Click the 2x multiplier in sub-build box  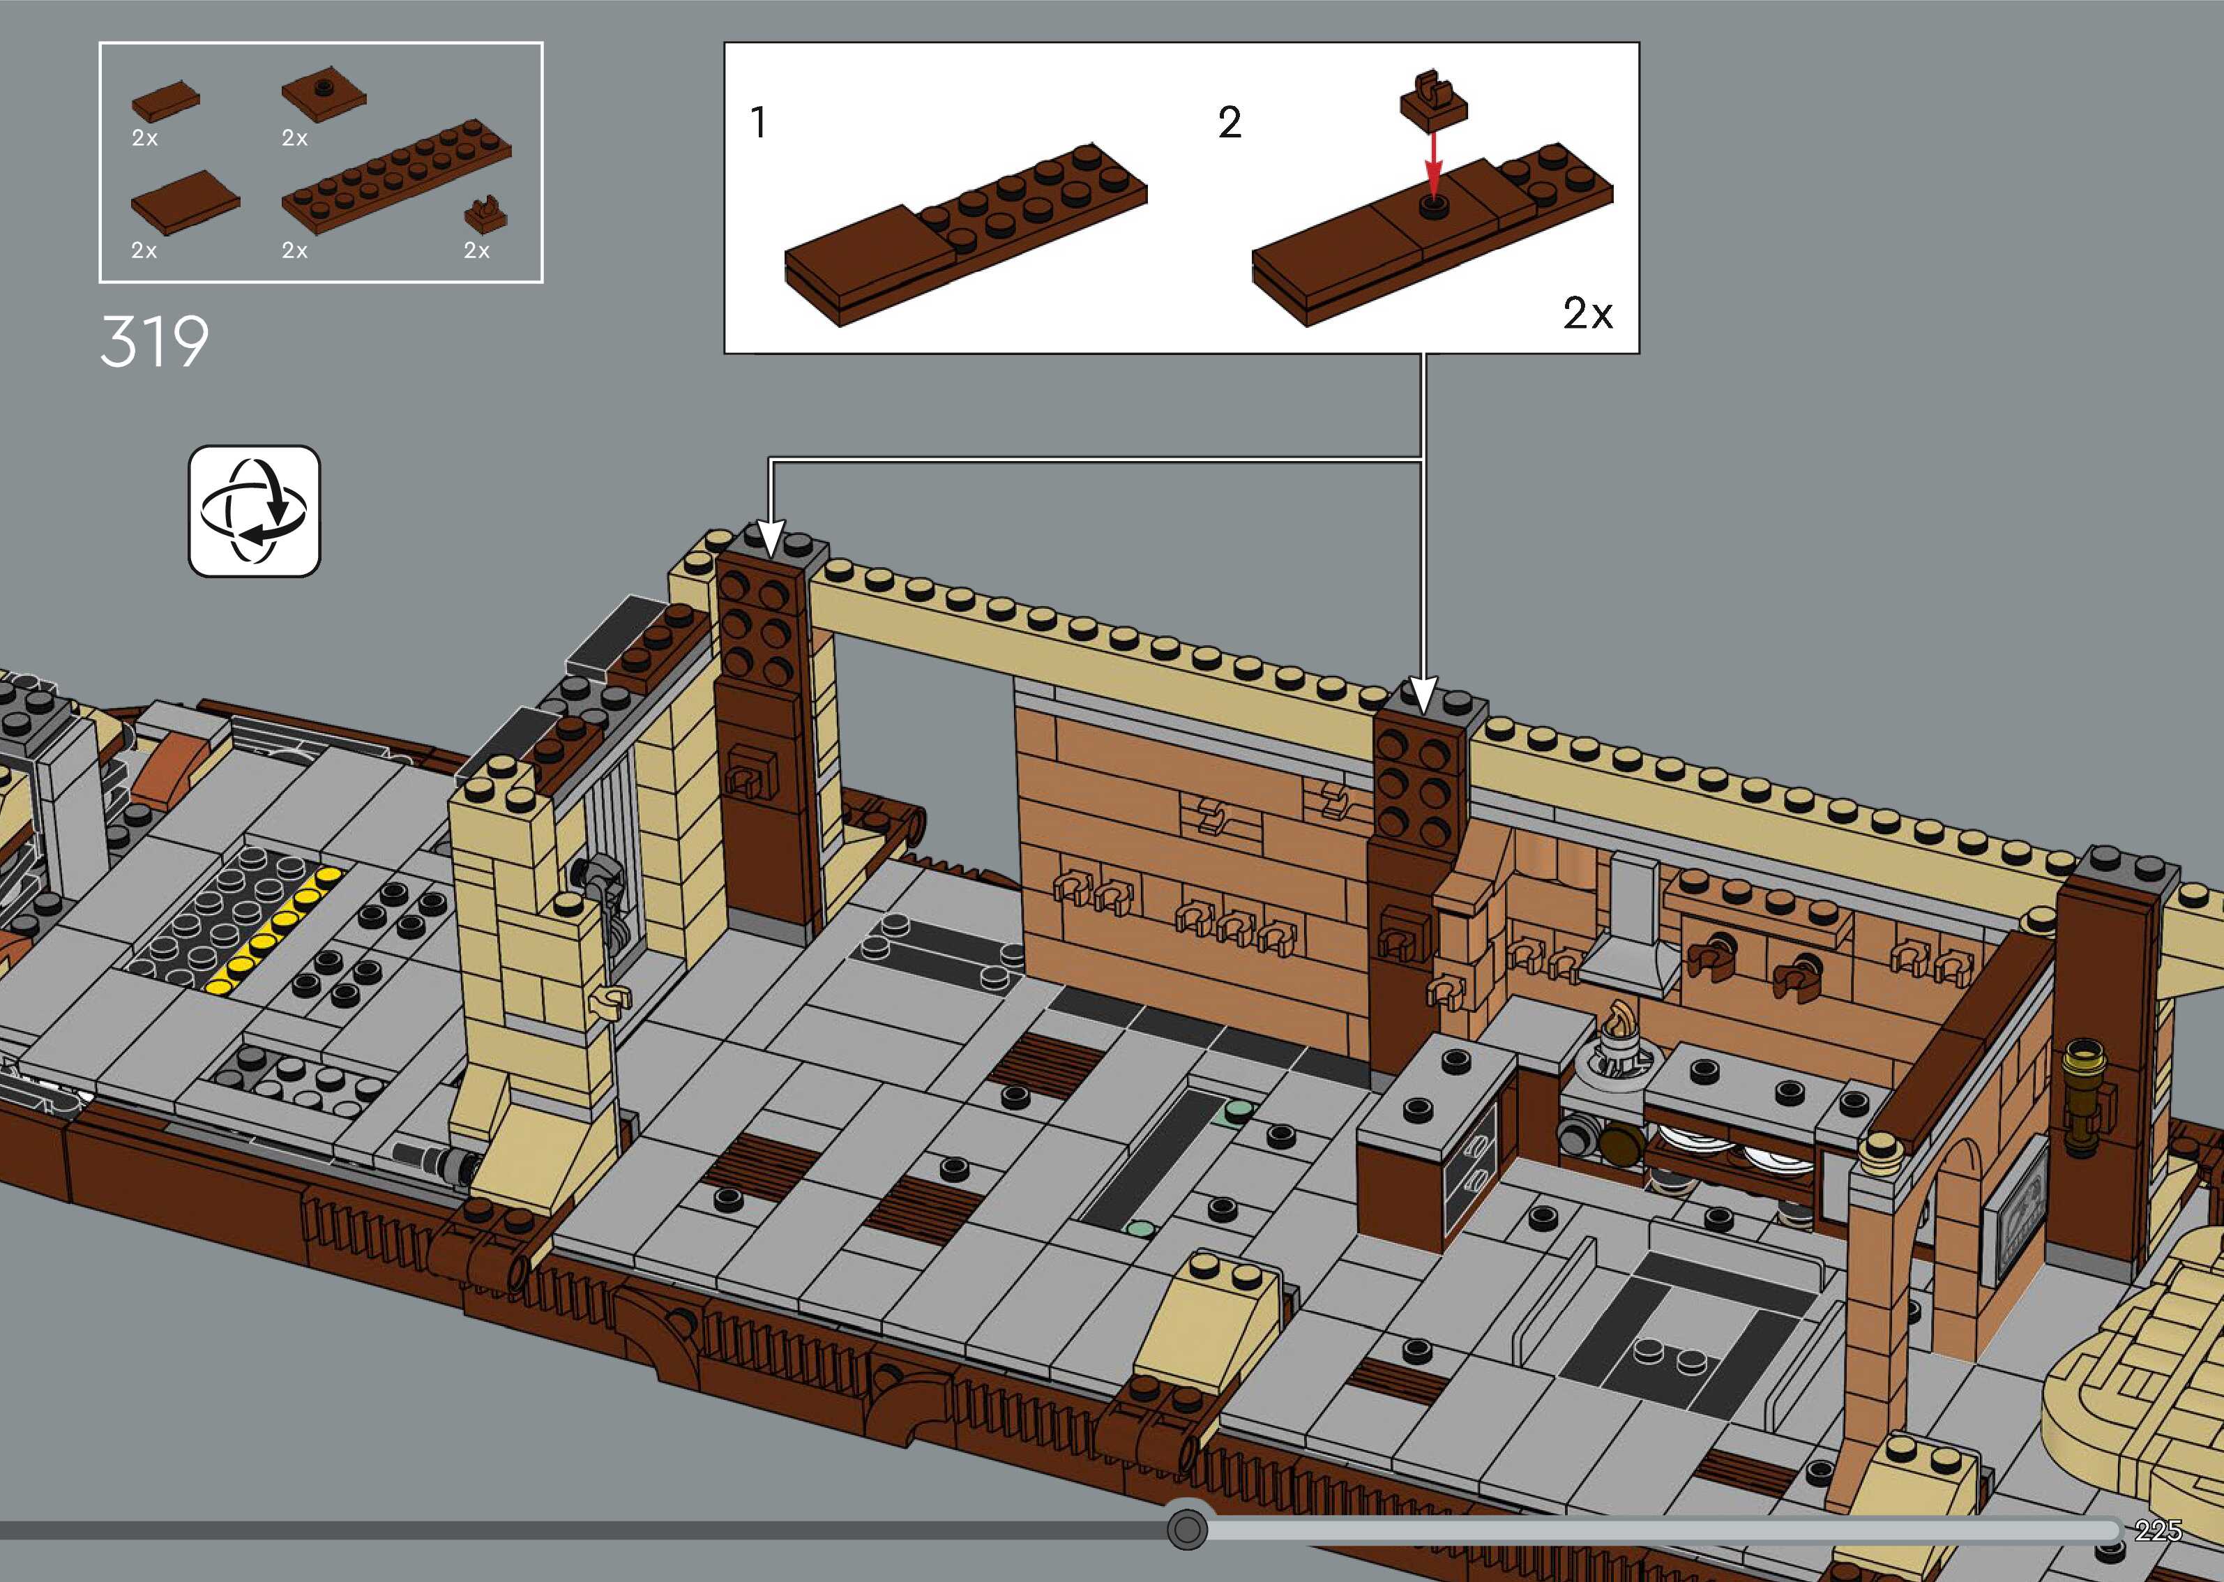pyautogui.click(x=1587, y=314)
